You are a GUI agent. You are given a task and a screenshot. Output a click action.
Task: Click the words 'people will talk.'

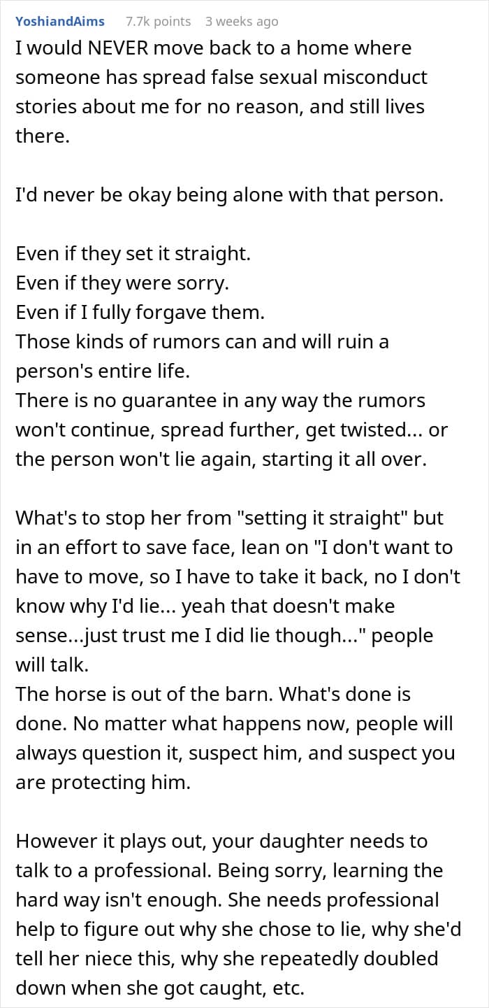(224, 651)
